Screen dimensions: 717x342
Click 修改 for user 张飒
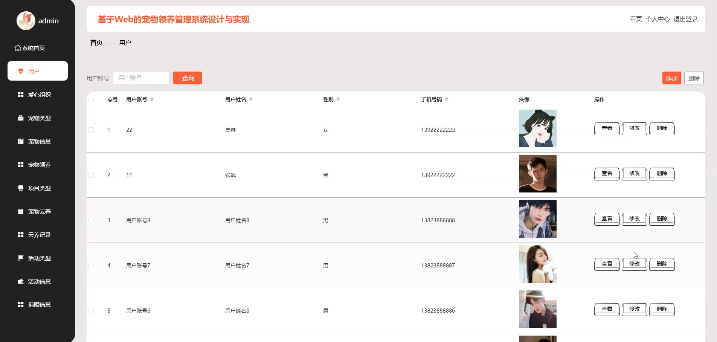pos(635,174)
